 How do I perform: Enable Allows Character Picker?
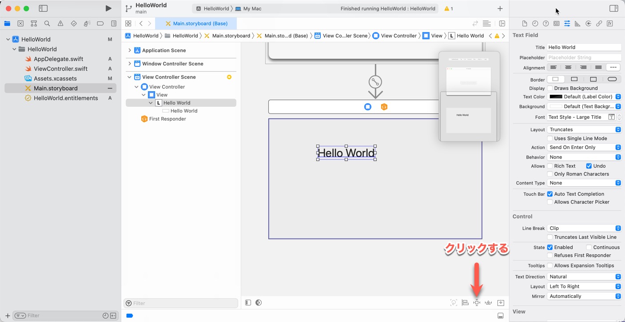[x=550, y=202]
